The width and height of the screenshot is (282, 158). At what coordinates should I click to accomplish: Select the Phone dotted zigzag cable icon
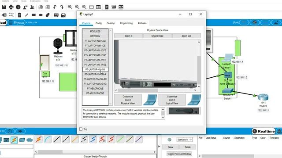84,140
